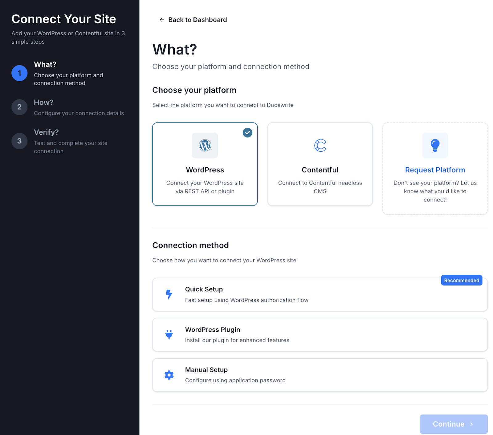Click 'Configure using application password' text

tap(235, 380)
